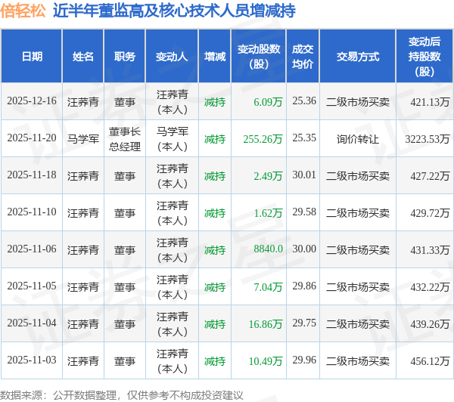
Task: Click the 10.49万 changed shares value
Action: [266, 361]
